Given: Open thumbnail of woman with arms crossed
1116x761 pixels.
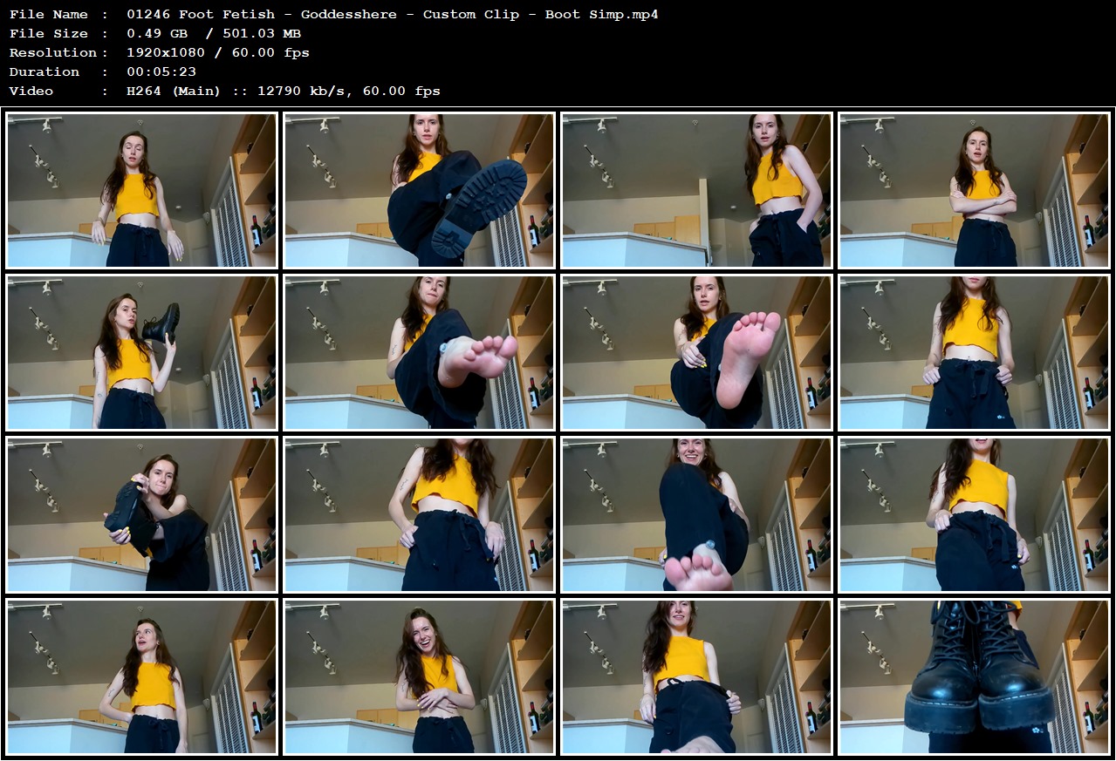Looking at the screenshot, I should [x=974, y=190].
